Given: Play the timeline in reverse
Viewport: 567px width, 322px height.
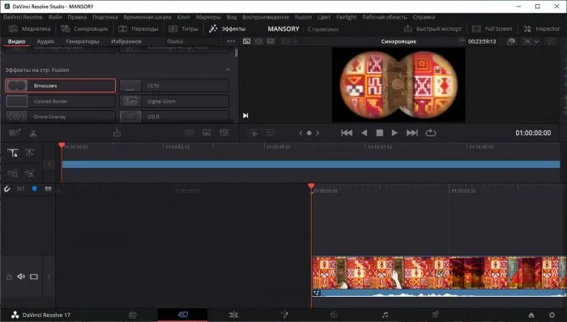Looking at the screenshot, I should [364, 133].
